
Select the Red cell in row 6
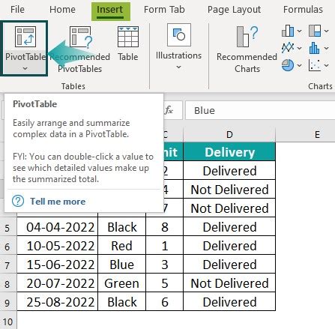(x=122, y=246)
